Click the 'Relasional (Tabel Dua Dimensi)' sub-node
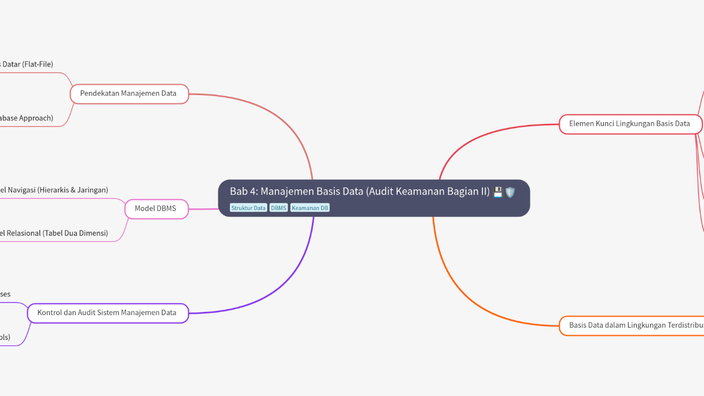The image size is (704, 396). (x=54, y=233)
